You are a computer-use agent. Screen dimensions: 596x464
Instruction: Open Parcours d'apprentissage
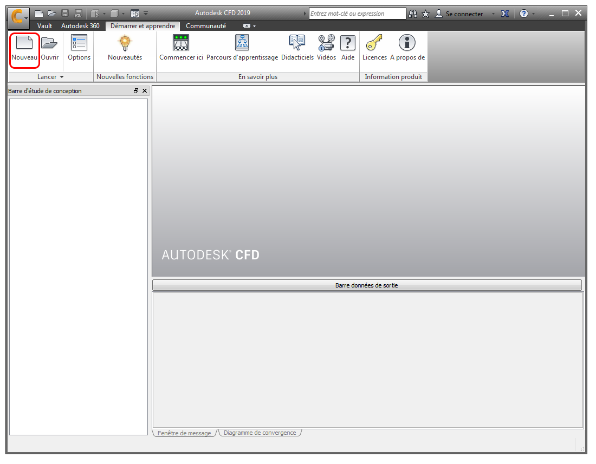242,48
